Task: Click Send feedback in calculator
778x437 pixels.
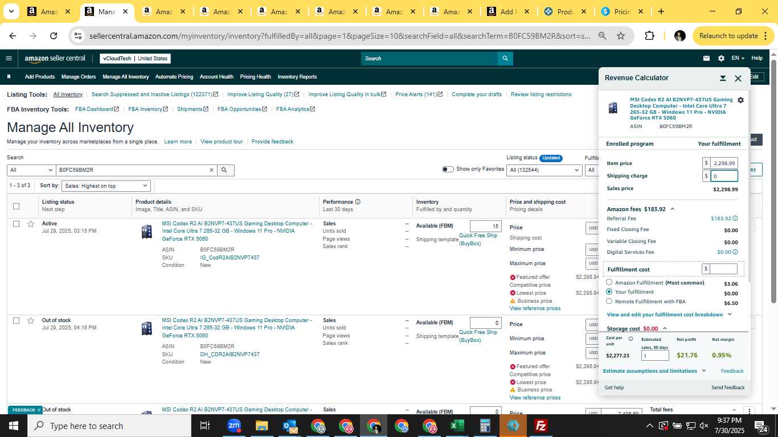Action: pos(728,387)
